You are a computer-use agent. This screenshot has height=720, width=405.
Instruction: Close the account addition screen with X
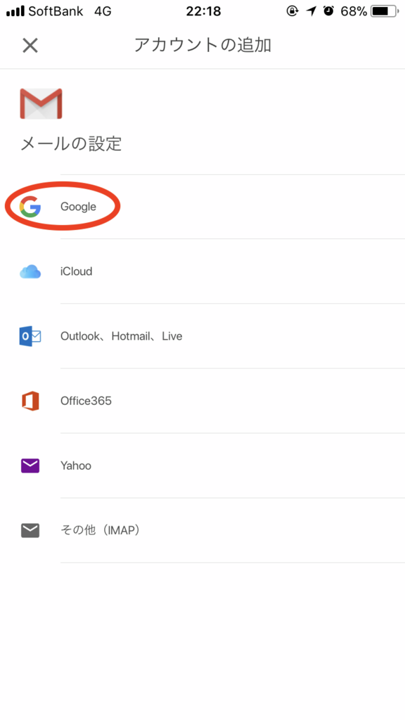click(30, 46)
